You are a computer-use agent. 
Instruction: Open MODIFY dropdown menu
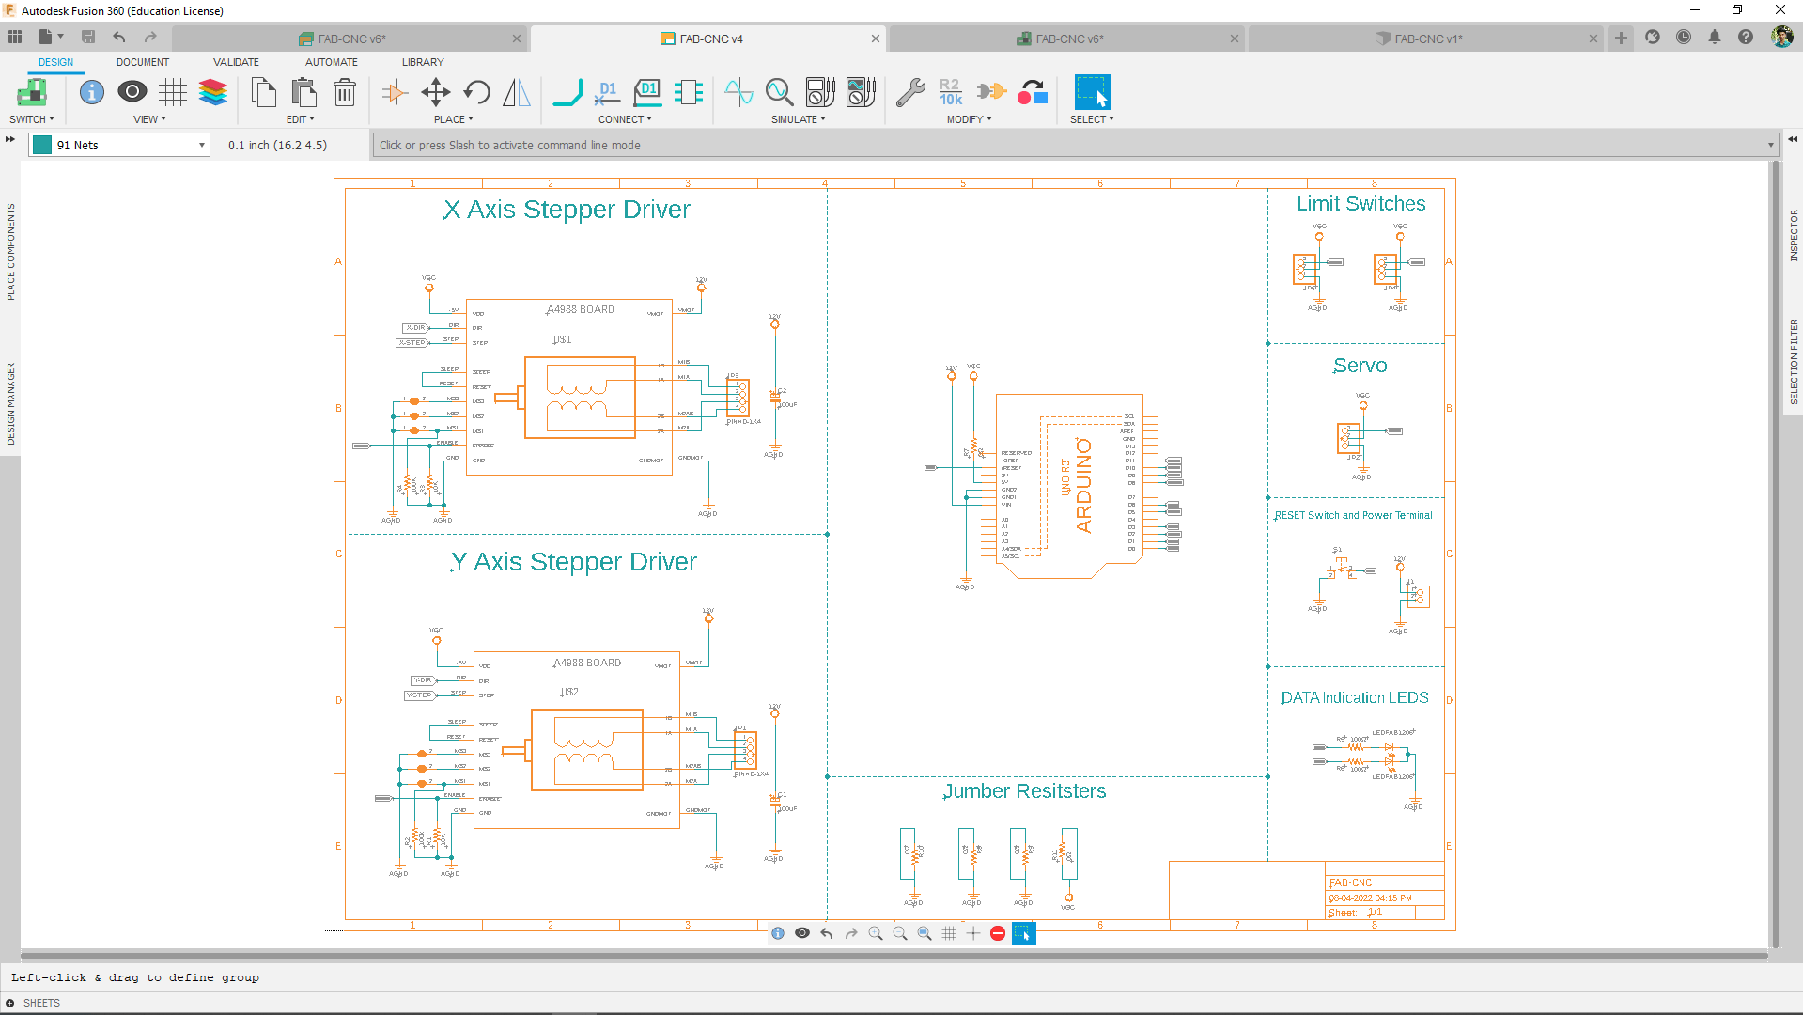(969, 119)
